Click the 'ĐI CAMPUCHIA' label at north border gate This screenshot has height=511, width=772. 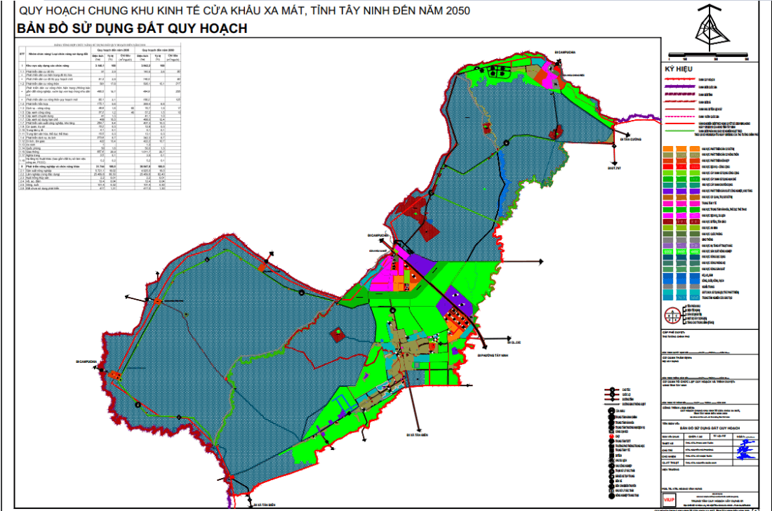[565, 52]
